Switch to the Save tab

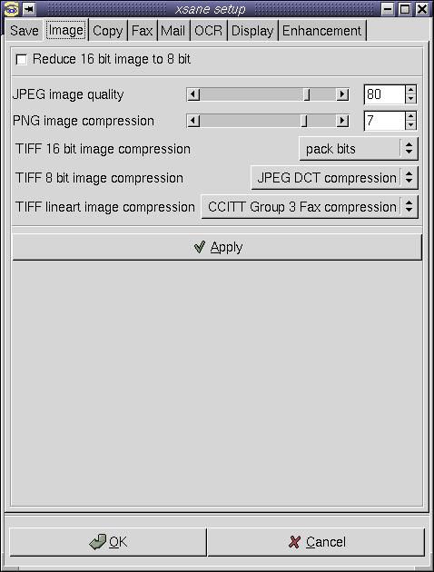[25, 31]
